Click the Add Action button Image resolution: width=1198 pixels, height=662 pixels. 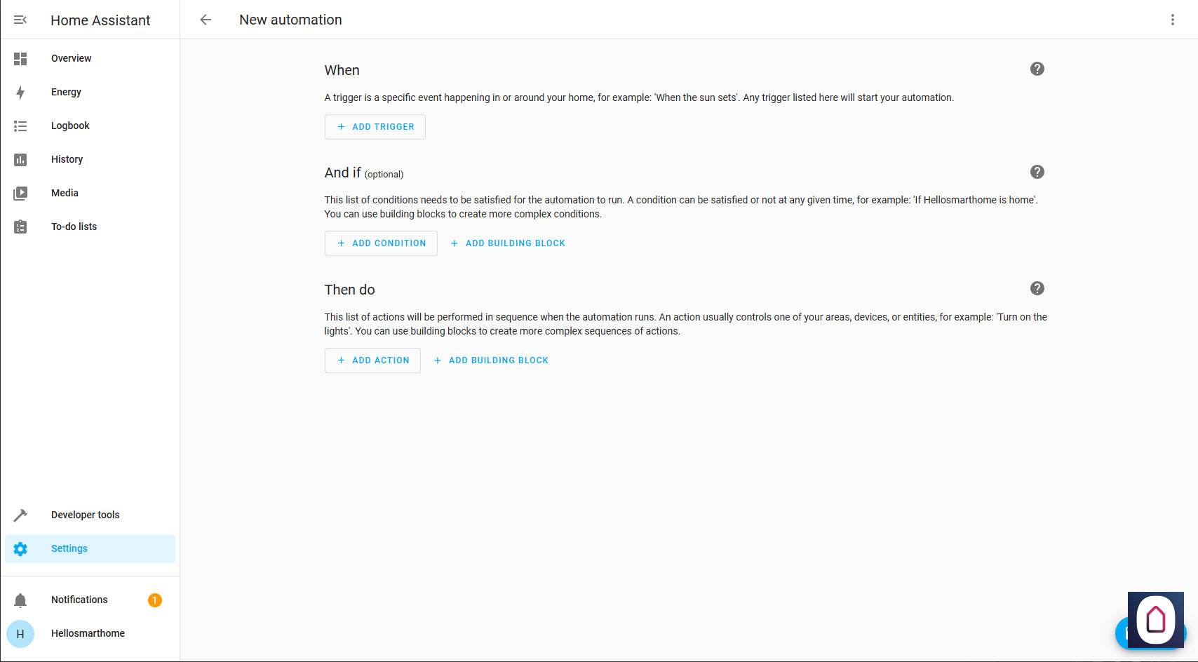(372, 360)
